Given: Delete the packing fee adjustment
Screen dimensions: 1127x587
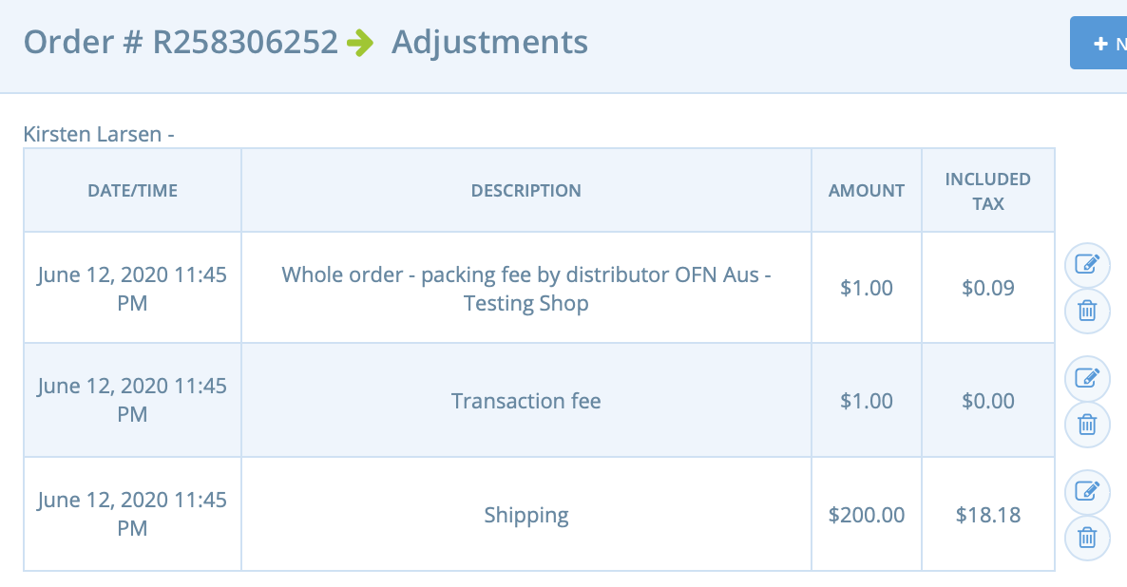Looking at the screenshot, I should pos(1087,310).
